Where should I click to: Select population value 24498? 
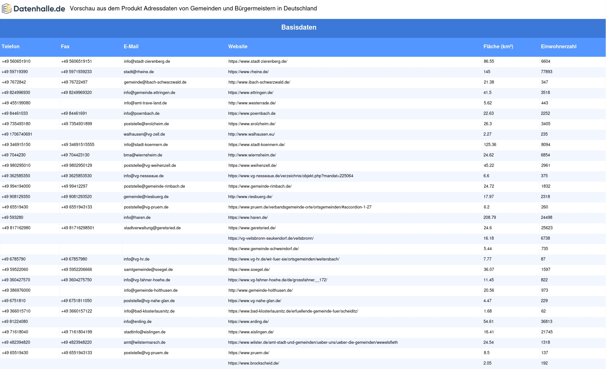click(x=547, y=218)
